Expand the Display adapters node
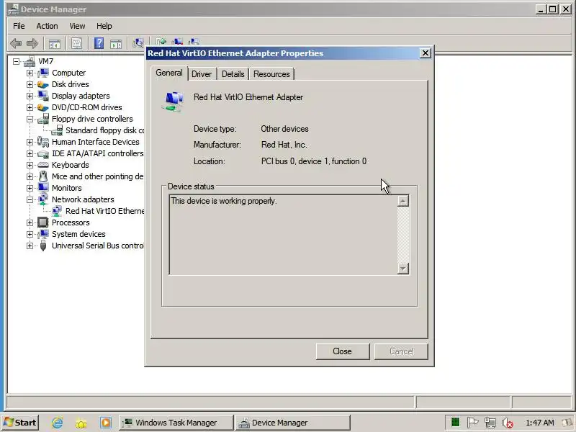Image resolution: width=576 pixels, height=432 pixels. coord(30,96)
